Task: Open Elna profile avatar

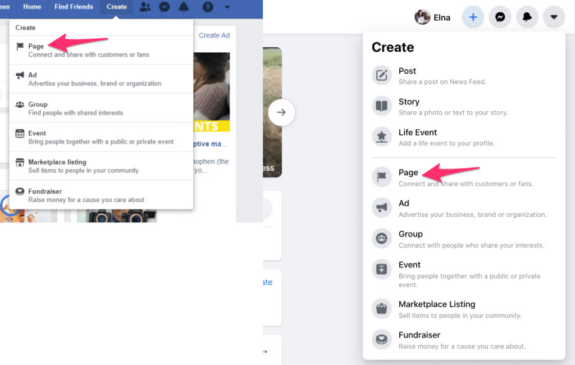Action: pos(422,17)
